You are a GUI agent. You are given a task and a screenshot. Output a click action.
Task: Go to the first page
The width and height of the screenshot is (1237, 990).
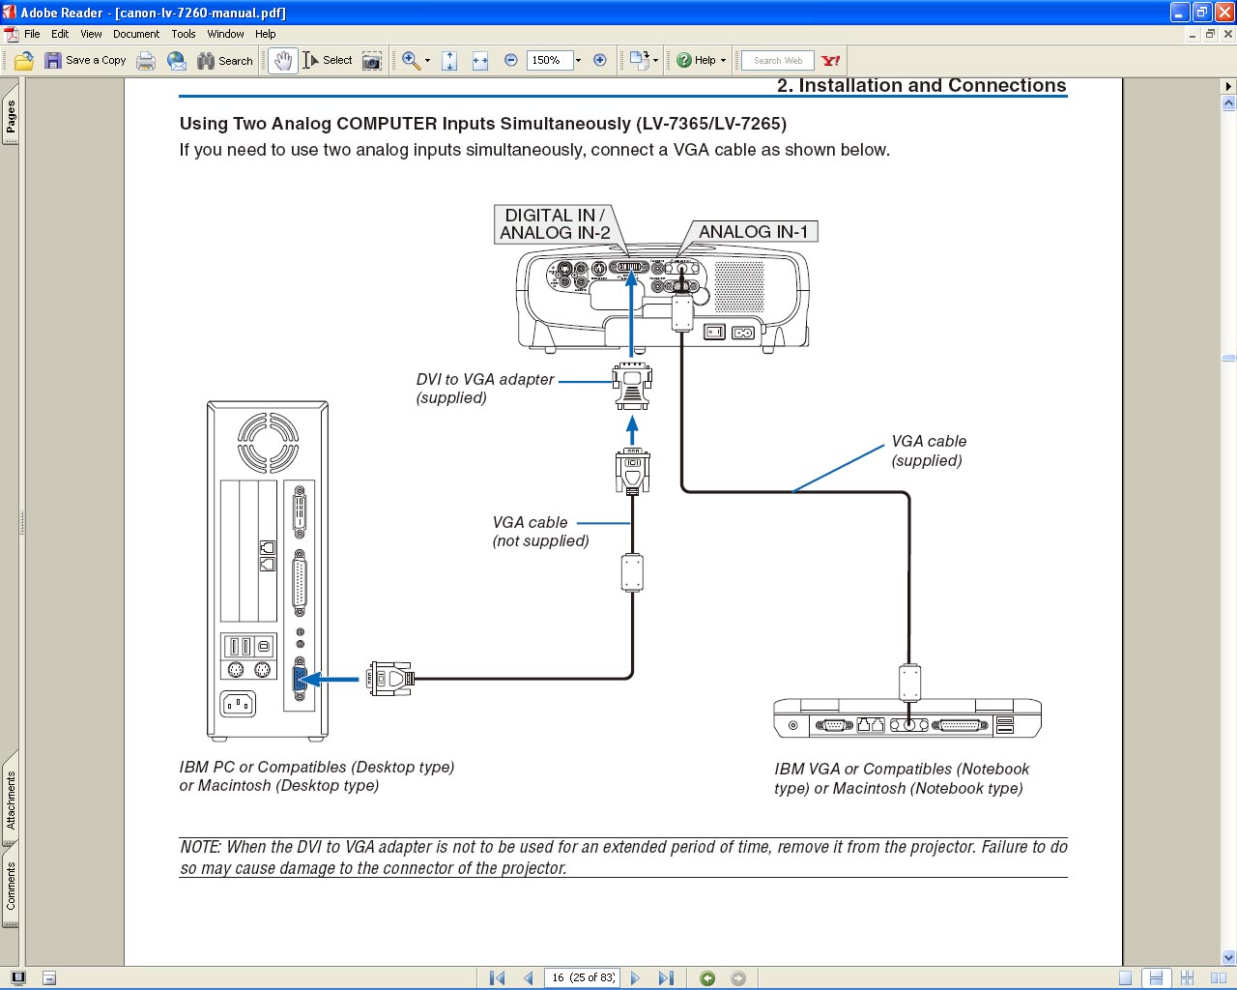[x=498, y=977]
